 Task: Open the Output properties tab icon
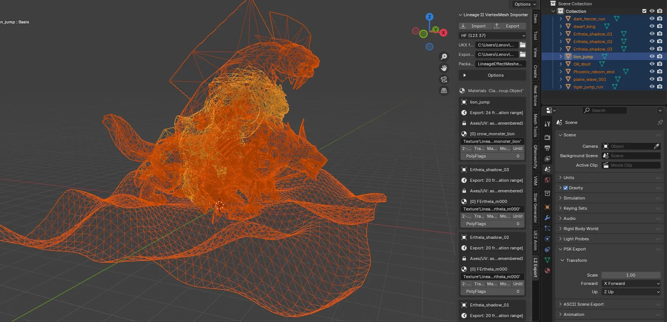(x=547, y=148)
